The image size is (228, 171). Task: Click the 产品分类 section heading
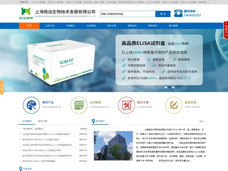point(27,169)
